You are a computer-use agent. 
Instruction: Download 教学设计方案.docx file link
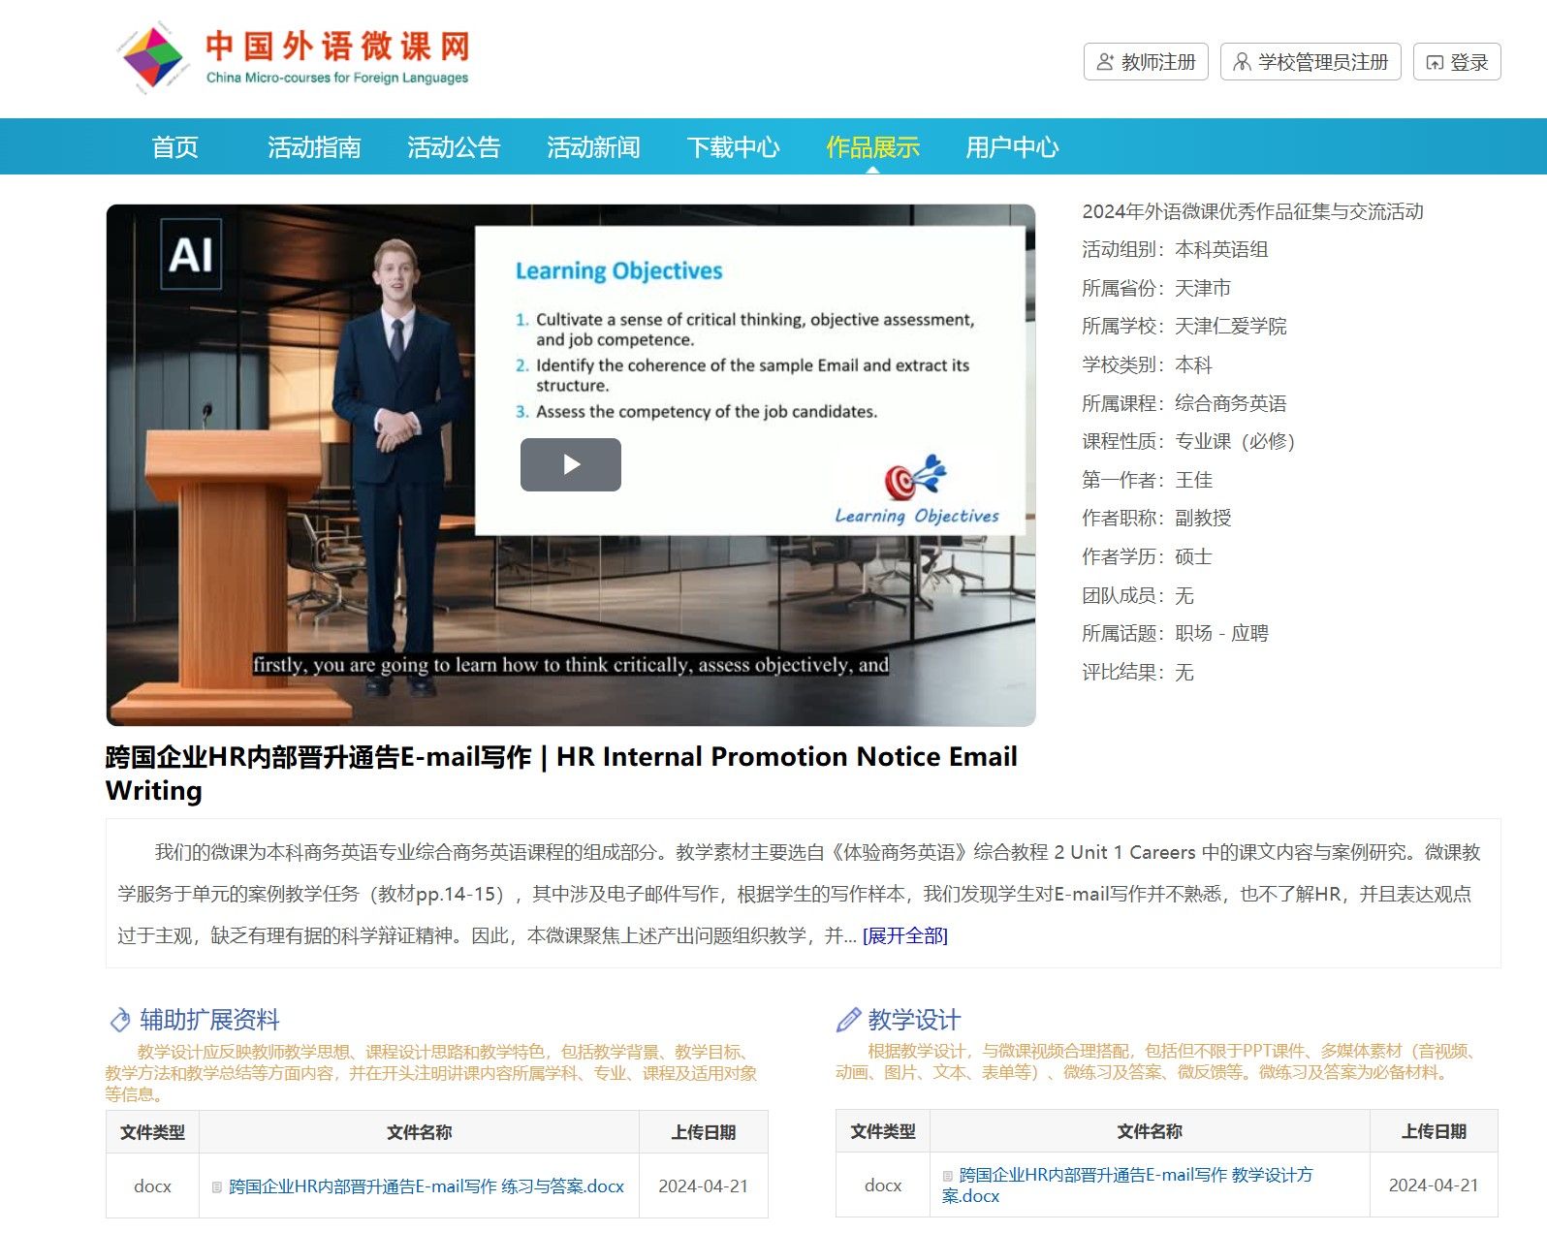pos(1127,1186)
